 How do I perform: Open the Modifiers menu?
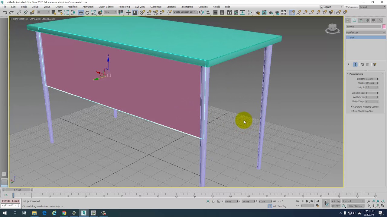tap(73, 7)
